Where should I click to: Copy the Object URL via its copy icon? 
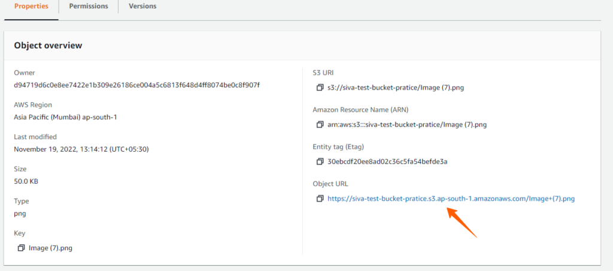click(320, 198)
